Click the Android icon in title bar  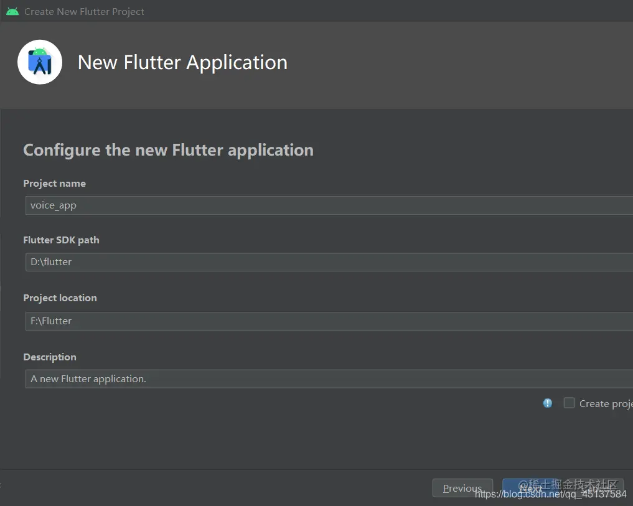tap(12, 11)
